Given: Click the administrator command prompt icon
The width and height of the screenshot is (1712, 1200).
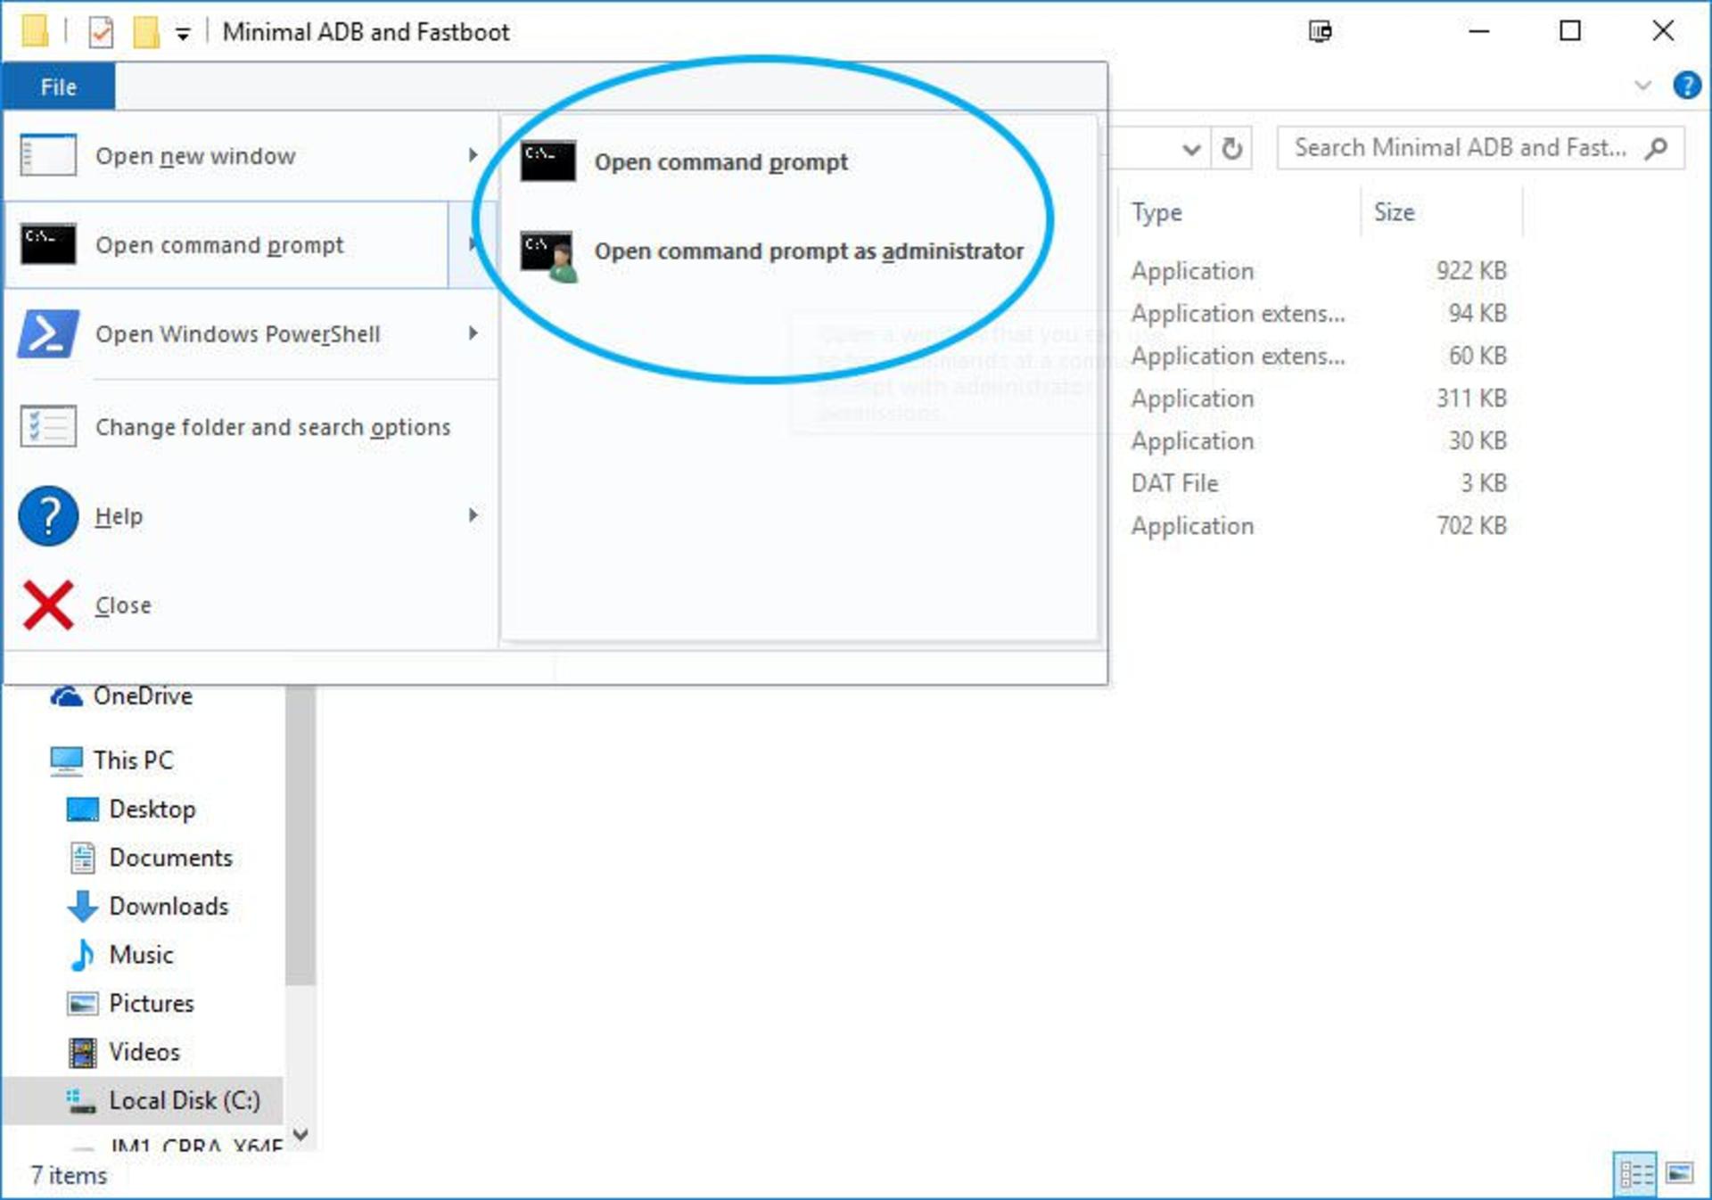Looking at the screenshot, I should [548, 255].
